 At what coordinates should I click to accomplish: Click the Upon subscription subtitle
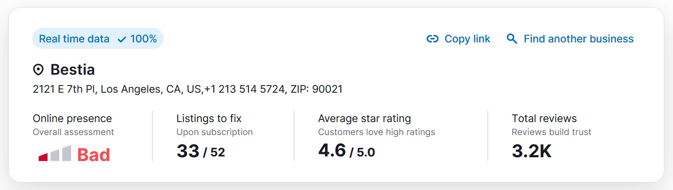coord(215,132)
